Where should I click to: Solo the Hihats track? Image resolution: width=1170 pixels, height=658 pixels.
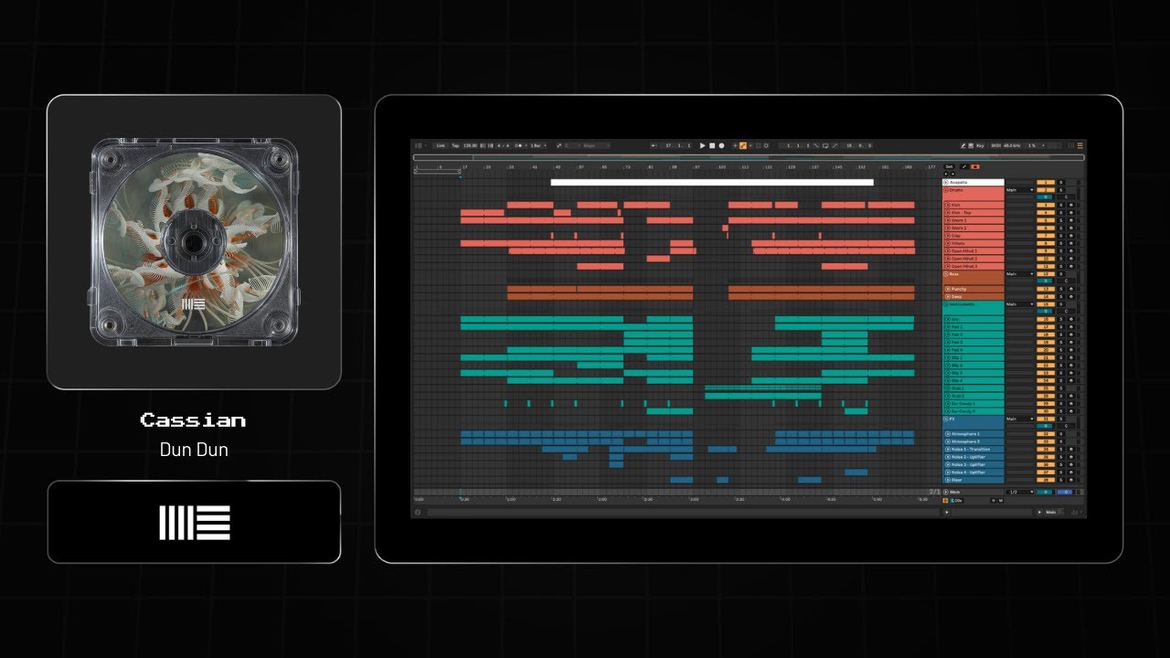pyautogui.click(x=1060, y=243)
